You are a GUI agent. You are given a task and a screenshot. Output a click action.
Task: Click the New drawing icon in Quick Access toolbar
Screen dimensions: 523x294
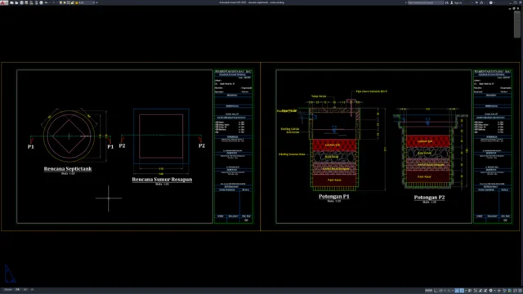(11, 2)
